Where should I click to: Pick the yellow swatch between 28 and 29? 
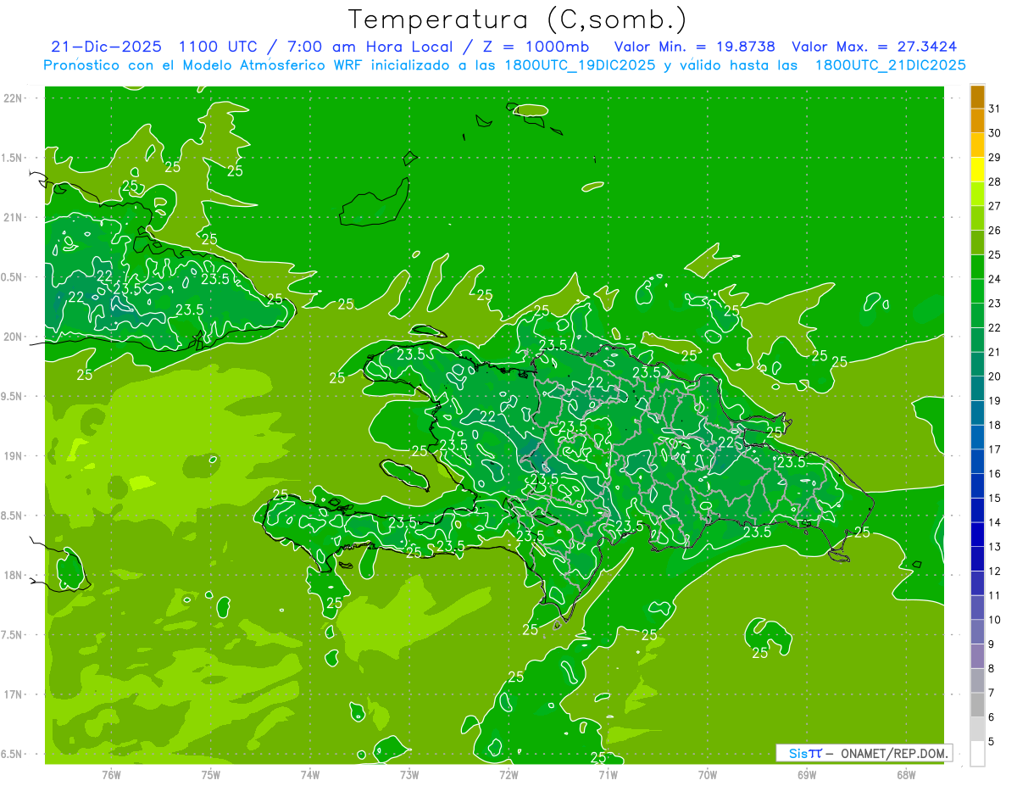point(977,170)
